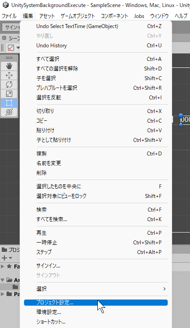Click the scene draw mode icon
190x328 pixels.
11,48
